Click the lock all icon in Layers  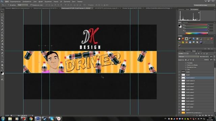point(193,60)
